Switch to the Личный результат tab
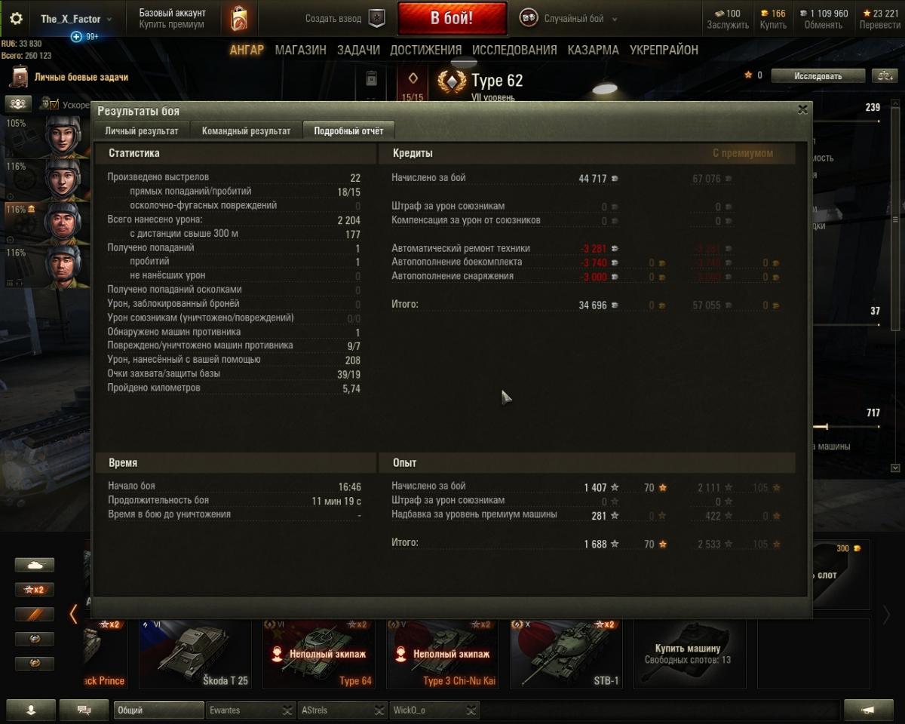Screen dimensions: 905x724 [x=142, y=130]
